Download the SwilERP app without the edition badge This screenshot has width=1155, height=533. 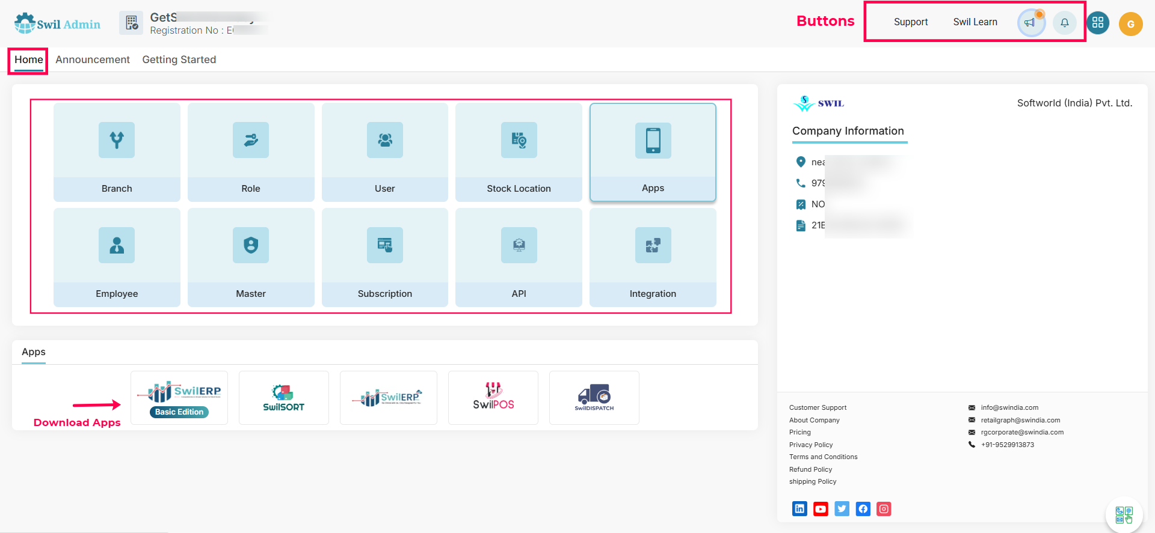[389, 398]
